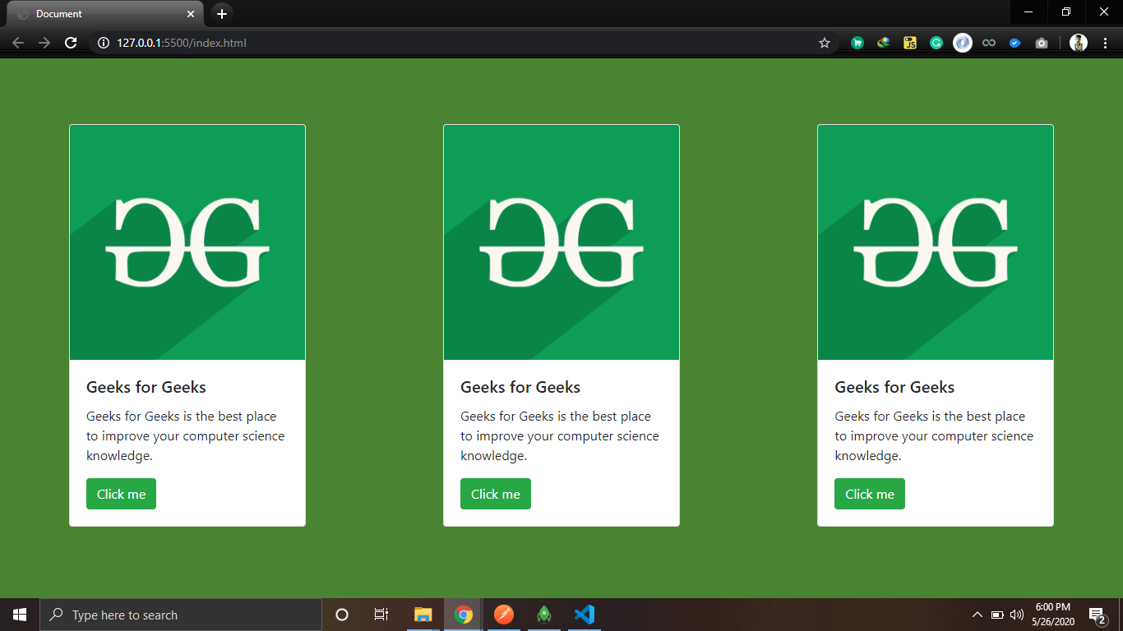Open the camera screenshot extension
The width and height of the screenshot is (1123, 631).
point(1042,43)
